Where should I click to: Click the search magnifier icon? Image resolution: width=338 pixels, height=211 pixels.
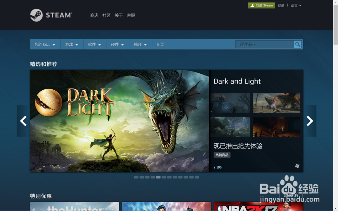pyautogui.click(x=297, y=44)
